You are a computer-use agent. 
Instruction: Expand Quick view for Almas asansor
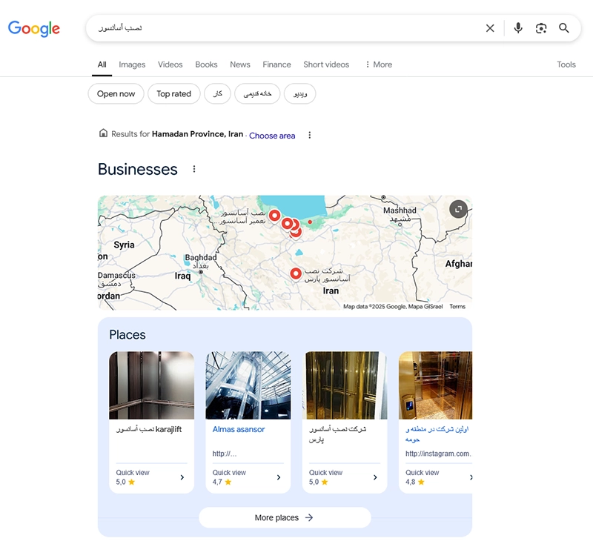coord(248,477)
